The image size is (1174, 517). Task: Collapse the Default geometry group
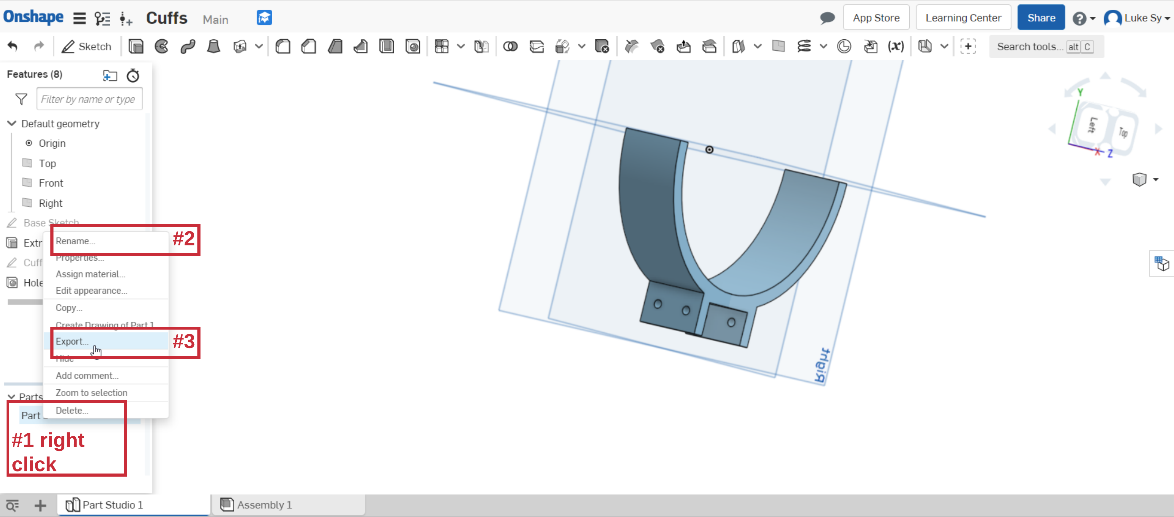[12, 124]
